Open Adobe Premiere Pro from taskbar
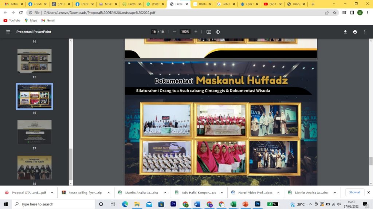This screenshot has width=373, height=209. (173, 204)
